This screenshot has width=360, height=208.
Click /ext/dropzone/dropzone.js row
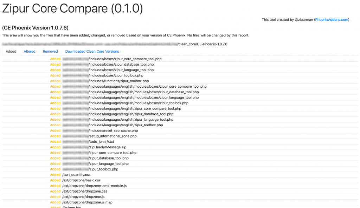tap(180, 196)
